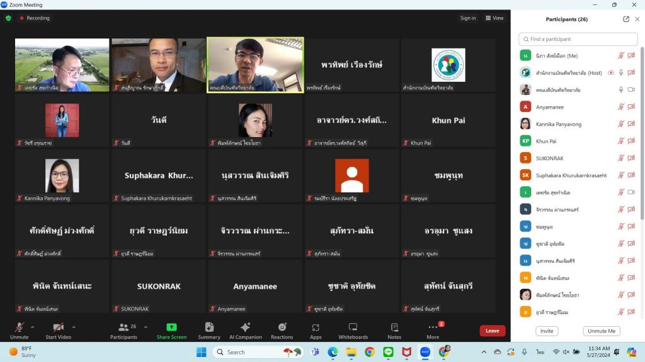Open the More menu in toolbar

click(x=433, y=331)
